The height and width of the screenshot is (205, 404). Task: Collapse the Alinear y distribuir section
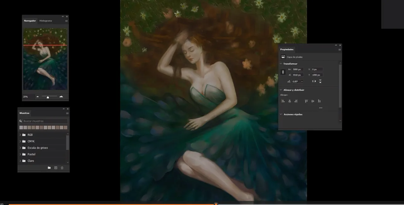click(281, 90)
